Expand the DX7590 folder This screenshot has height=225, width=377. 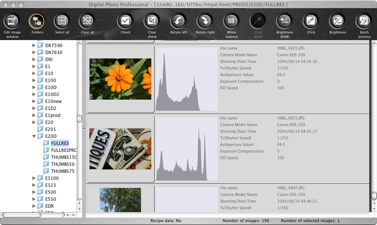point(34,46)
